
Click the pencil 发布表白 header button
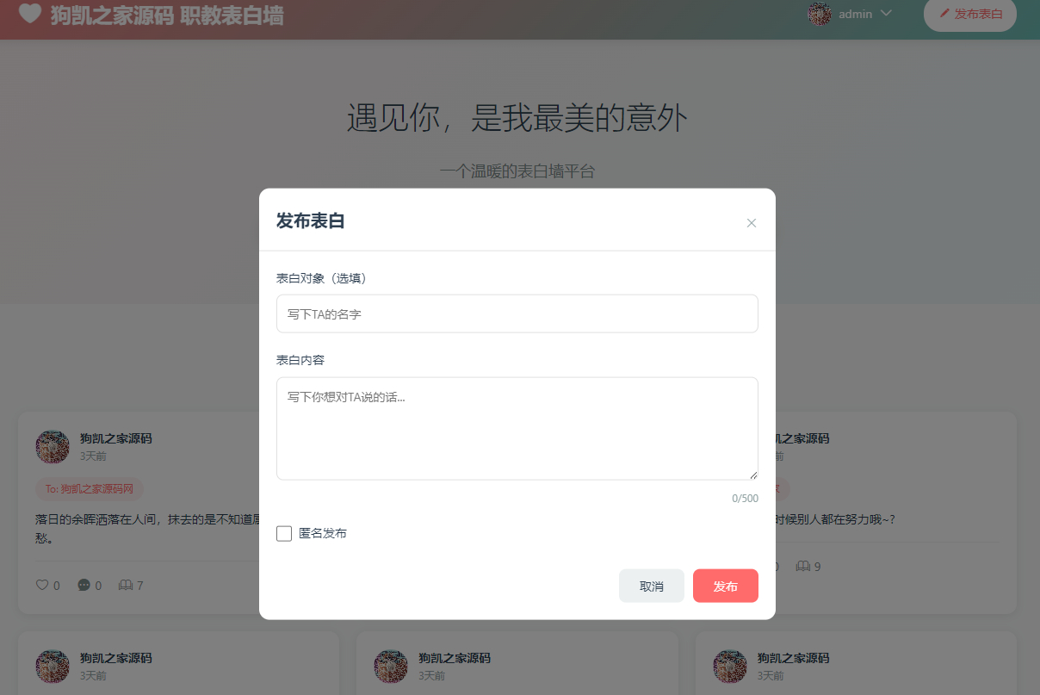pyautogui.click(x=970, y=14)
